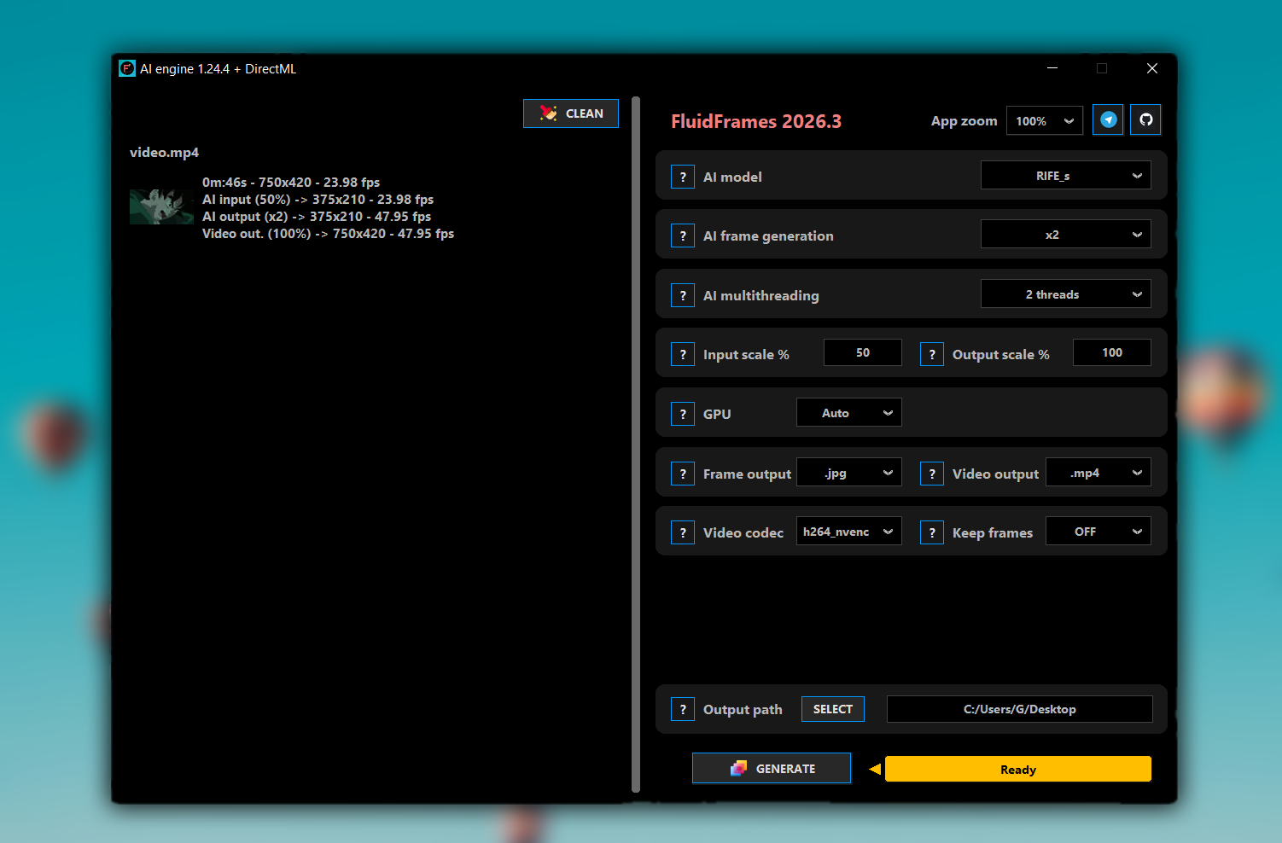Open the Video codec h264_nvenc dropdown
The height and width of the screenshot is (843, 1282).
[x=849, y=532]
